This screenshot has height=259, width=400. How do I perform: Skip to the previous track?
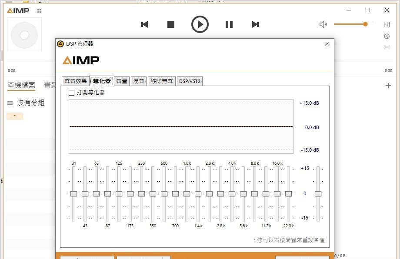[145, 24]
